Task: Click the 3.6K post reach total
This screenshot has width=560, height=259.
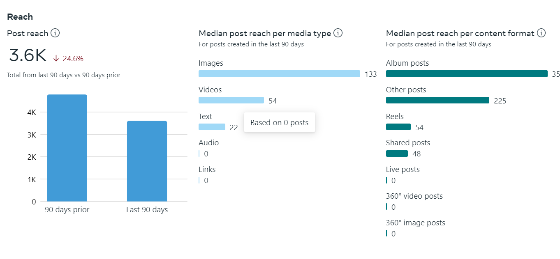Action: pyautogui.click(x=28, y=56)
